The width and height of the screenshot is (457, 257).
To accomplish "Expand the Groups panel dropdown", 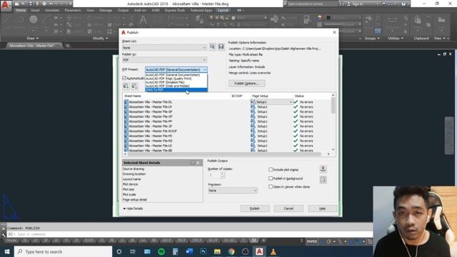I will [x=372, y=38].
